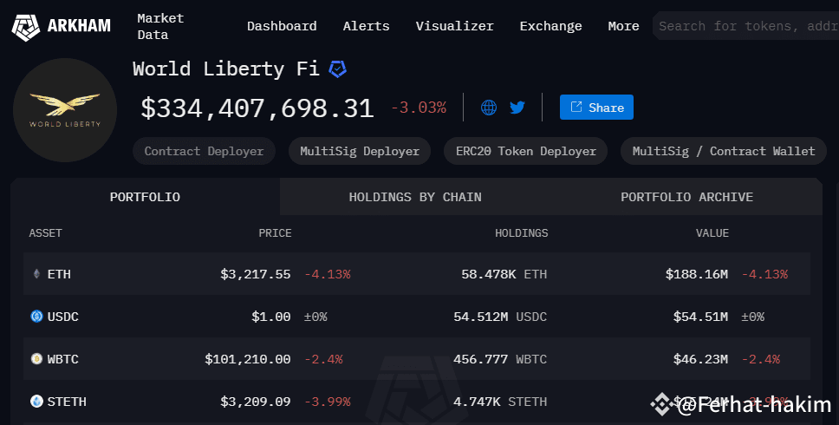Share the World Liberty Fi portfolio
The image size is (839, 425).
596,107
